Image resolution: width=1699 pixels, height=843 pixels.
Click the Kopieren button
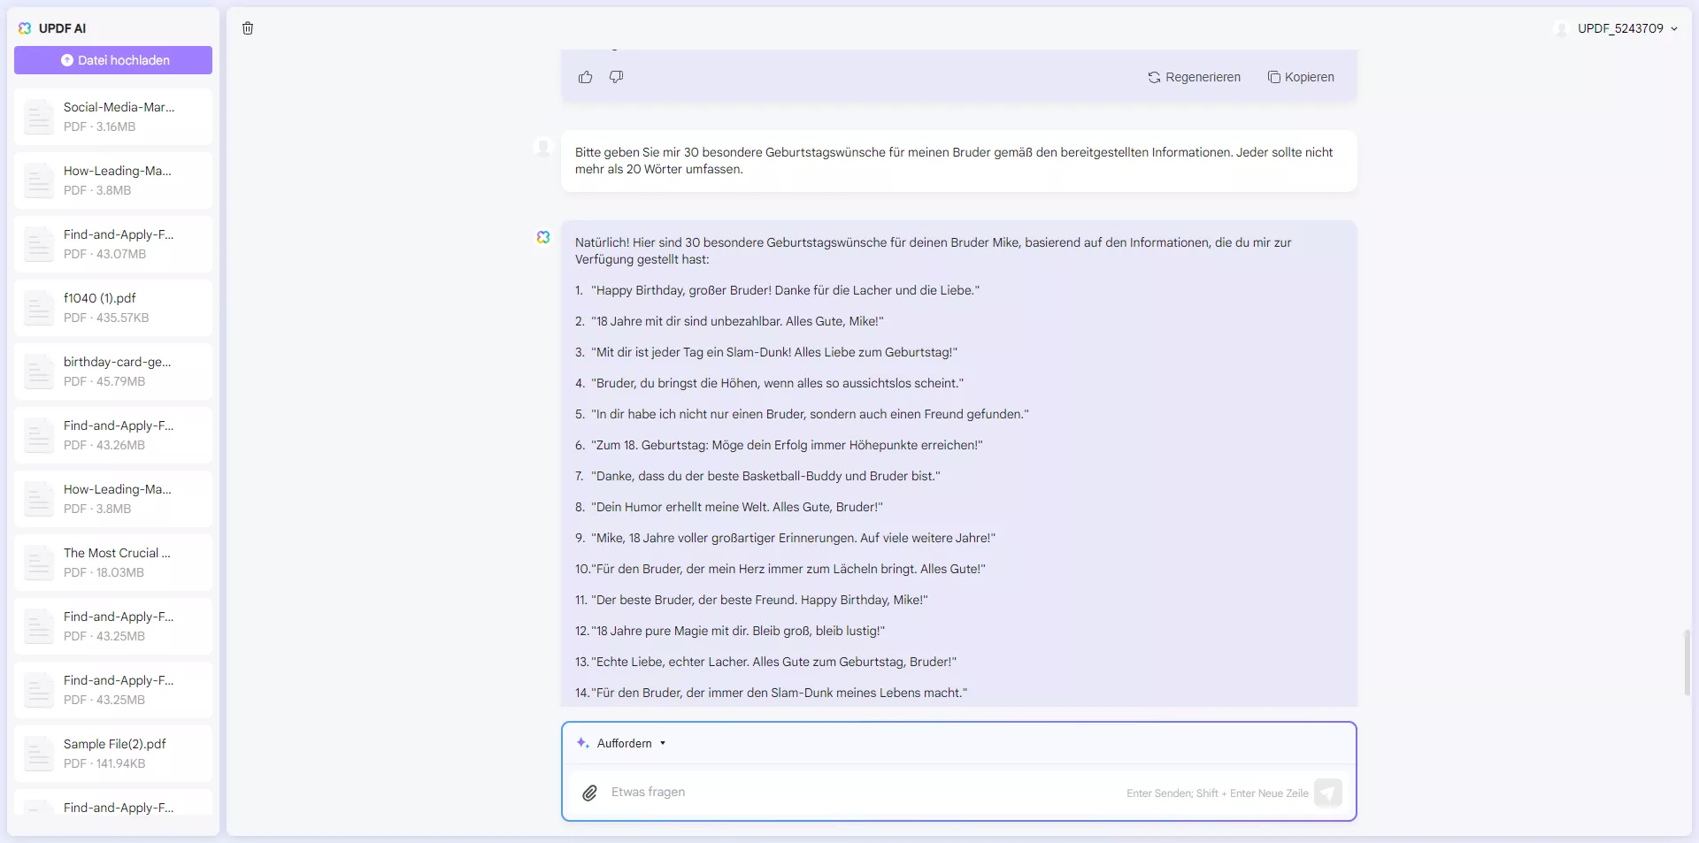[1301, 77]
